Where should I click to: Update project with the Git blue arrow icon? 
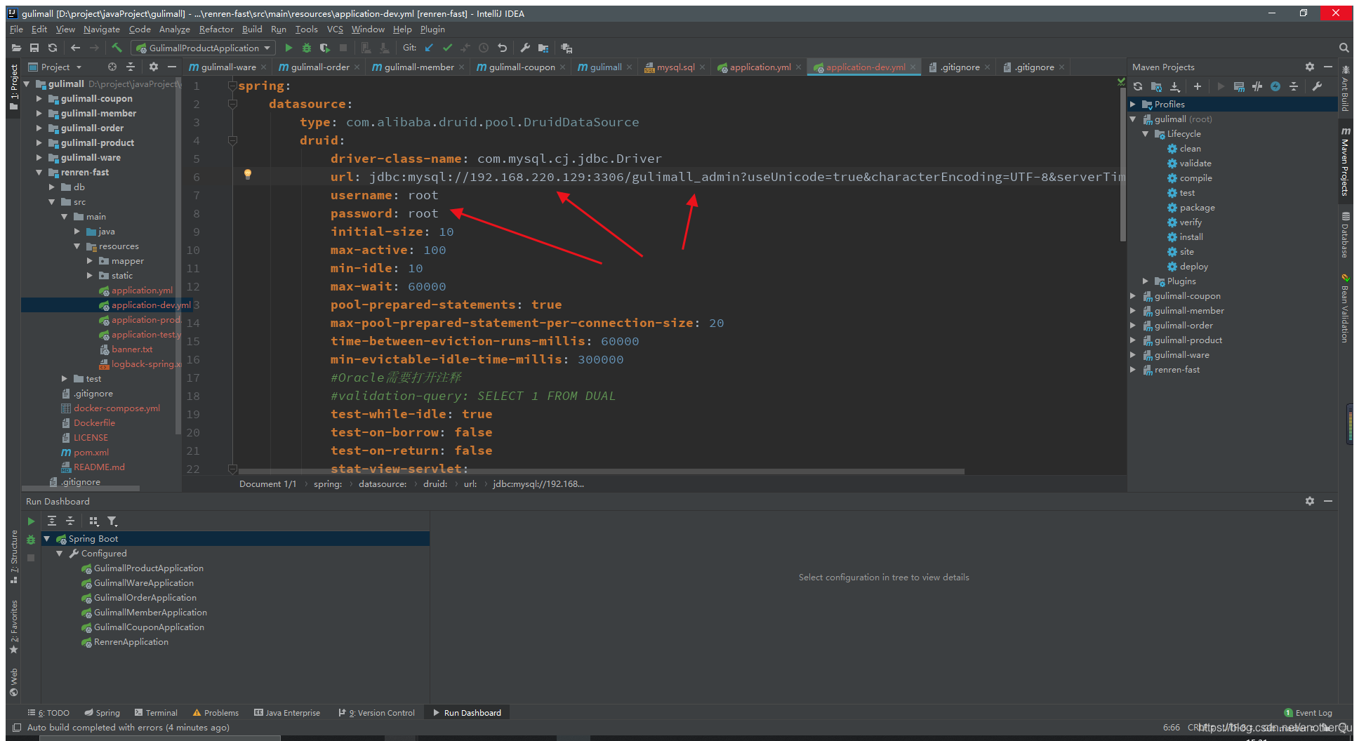[429, 48]
